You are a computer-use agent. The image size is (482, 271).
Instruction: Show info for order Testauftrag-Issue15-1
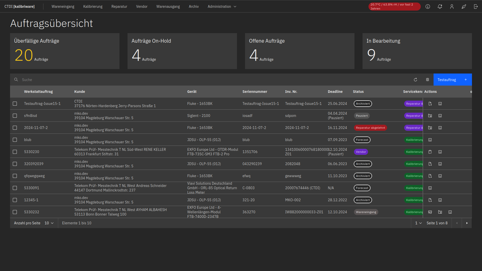[440, 104]
